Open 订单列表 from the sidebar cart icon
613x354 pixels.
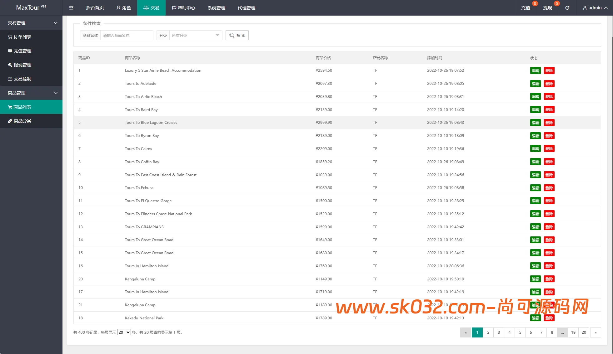[x=20, y=37]
